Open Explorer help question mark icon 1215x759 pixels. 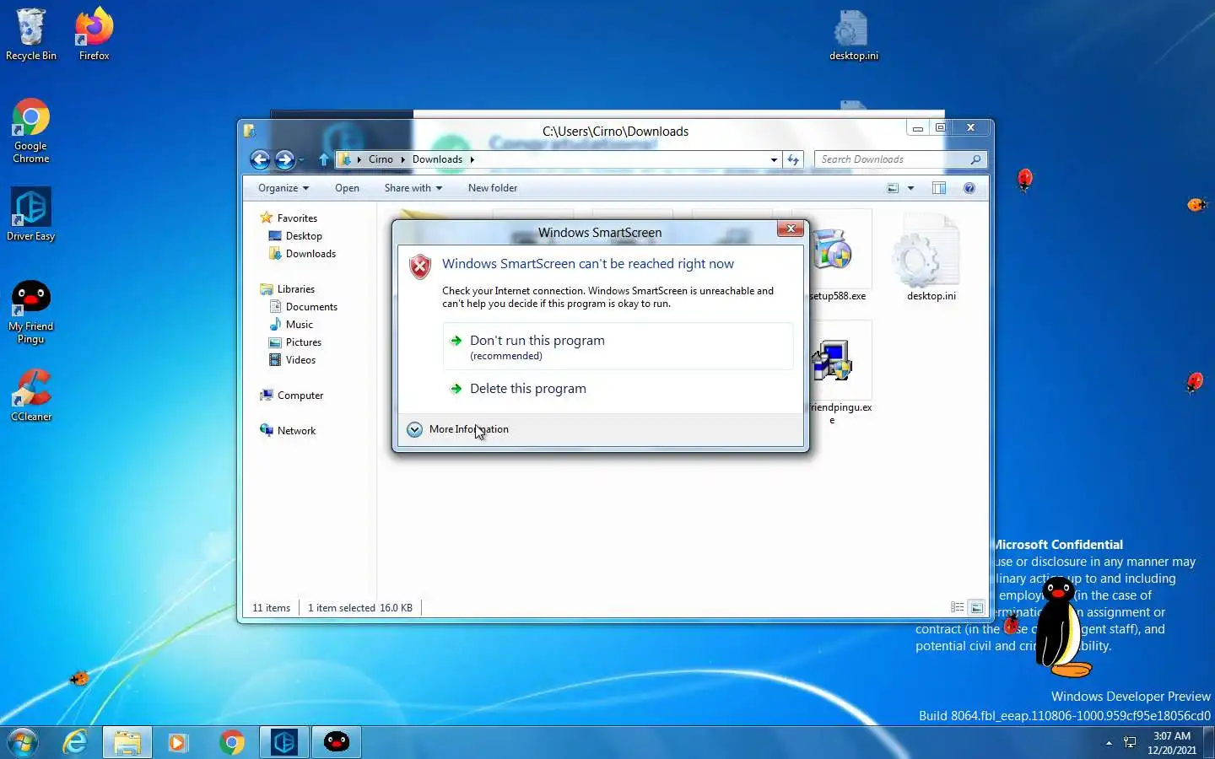click(969, 188)
